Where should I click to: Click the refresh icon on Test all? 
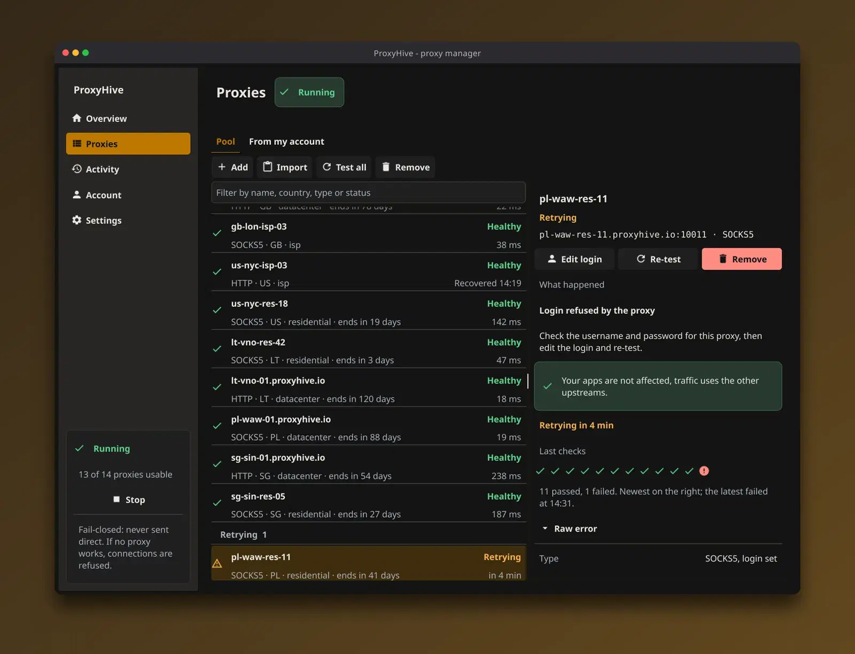tap(327, 167)
